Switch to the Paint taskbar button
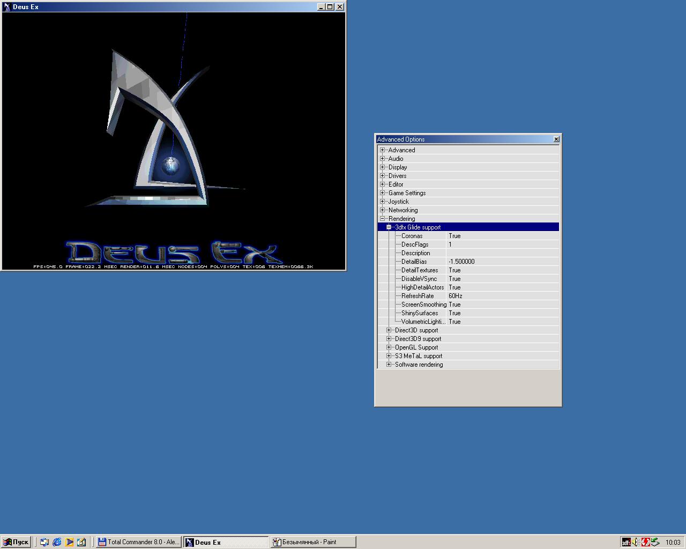686x549 pixels. click(312, 542)
